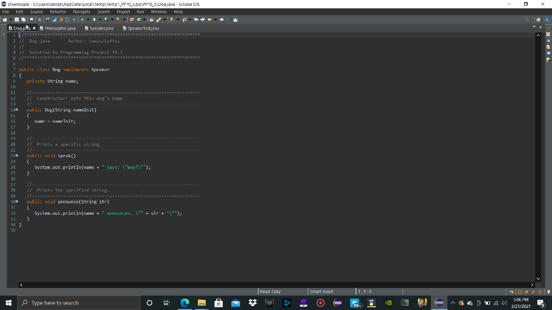Open the Debug configurations dropdown arrow
552x310 pixels.
pyautogui.click(x=88, y=20)
